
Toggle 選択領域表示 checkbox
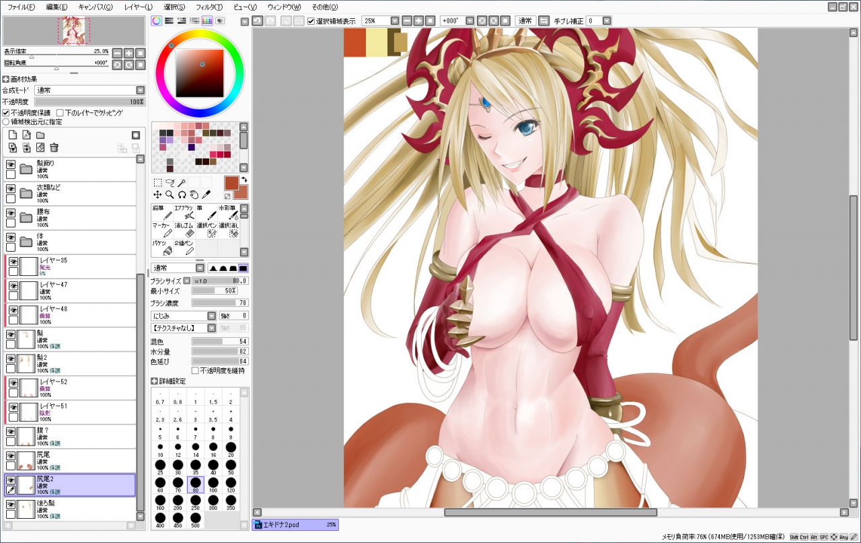coord(311,21)
